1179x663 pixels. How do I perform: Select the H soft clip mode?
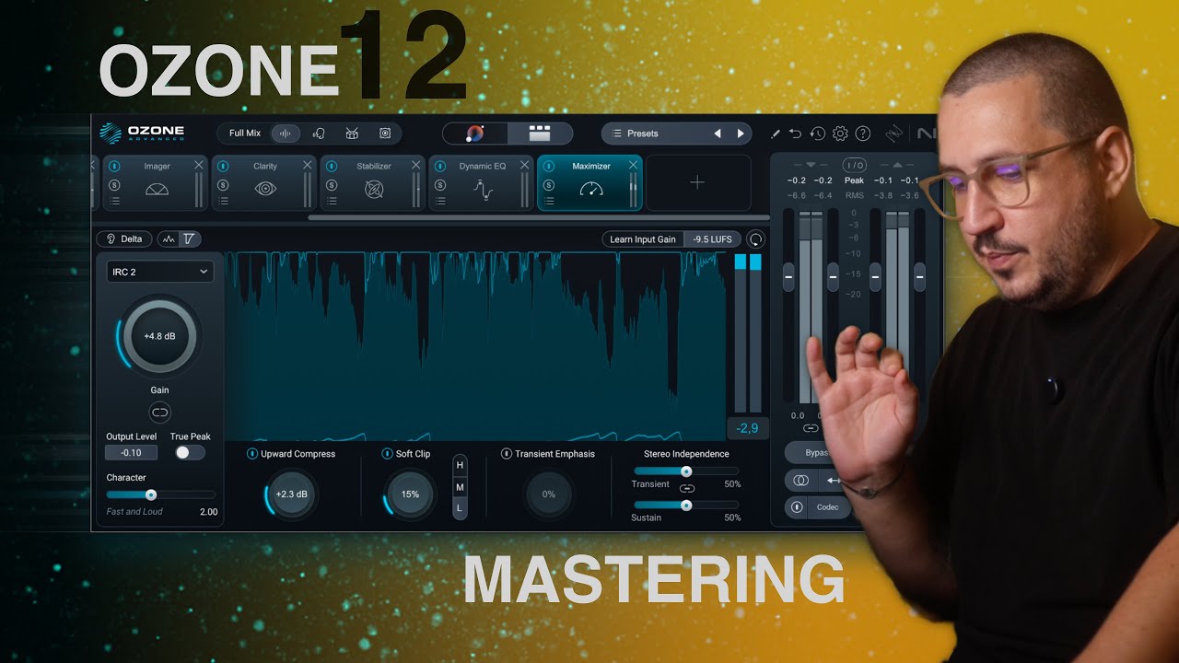pyautogui.click(x=460, y=465)
